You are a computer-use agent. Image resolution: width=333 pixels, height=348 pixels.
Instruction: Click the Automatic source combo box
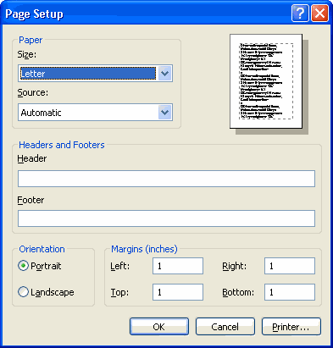(x=95, y=113)
